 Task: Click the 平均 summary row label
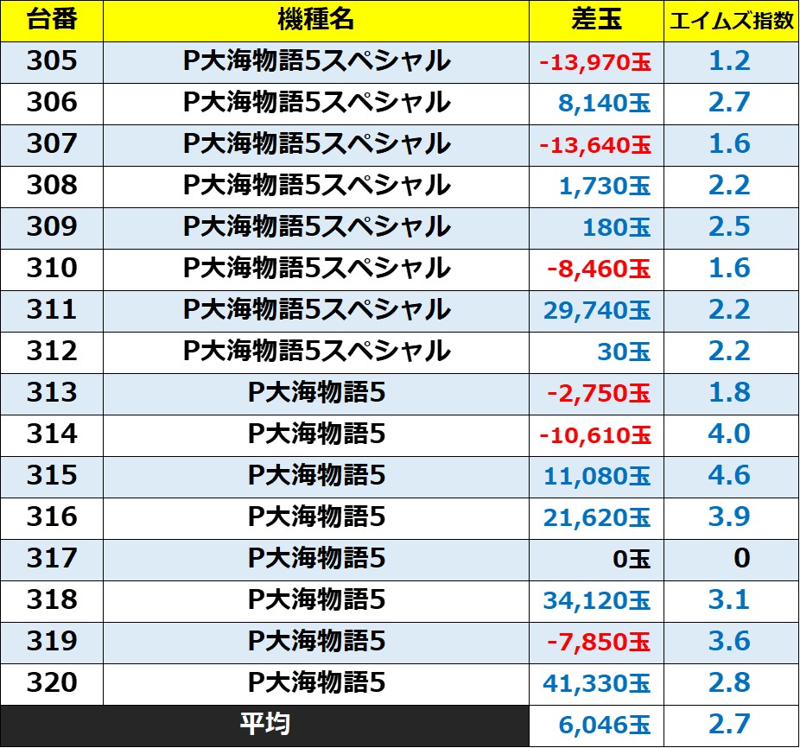(x=264, y=725)
